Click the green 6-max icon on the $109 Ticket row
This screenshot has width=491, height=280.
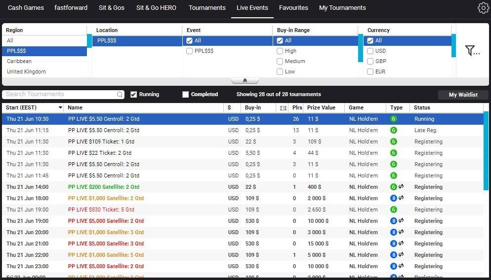pos(394,141)
